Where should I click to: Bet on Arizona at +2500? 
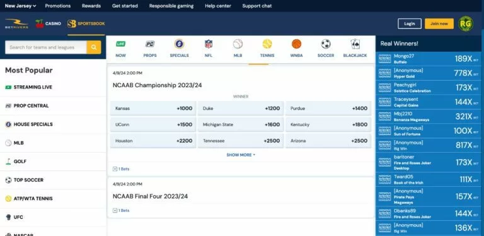(x=328, y=141)
